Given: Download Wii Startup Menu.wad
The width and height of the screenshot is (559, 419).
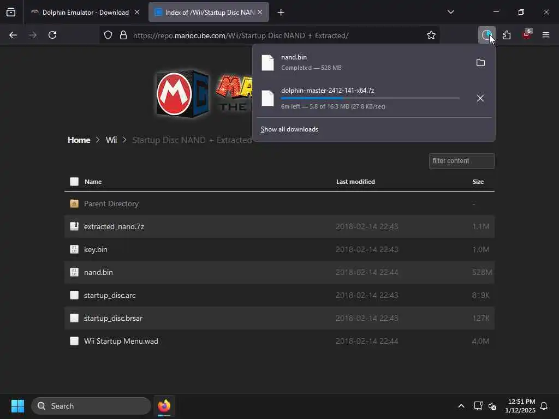Looking at the screenshot, I should tap(121, 341).
